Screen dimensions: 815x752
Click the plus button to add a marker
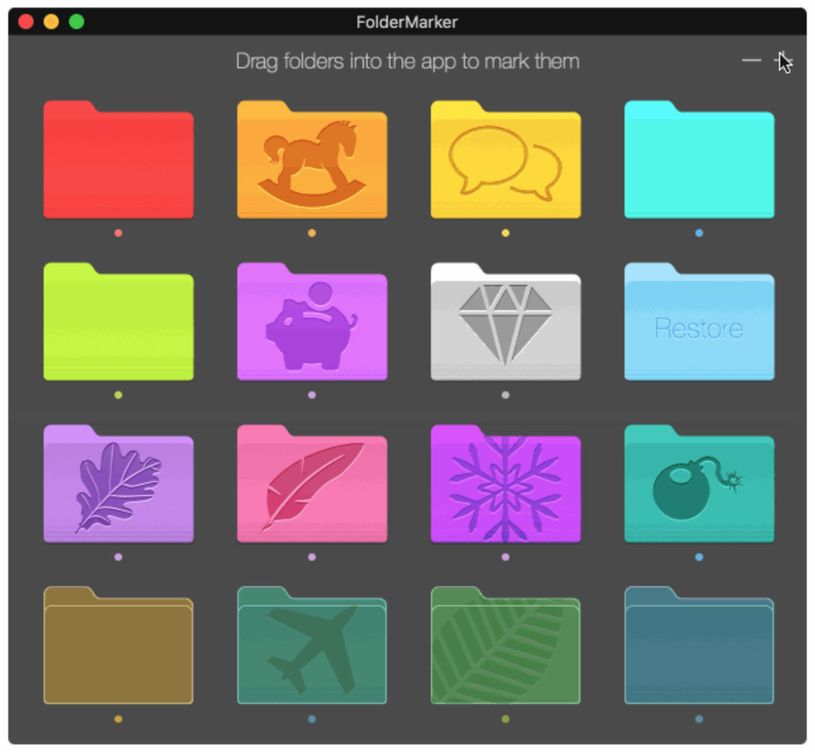coord(780,59)
